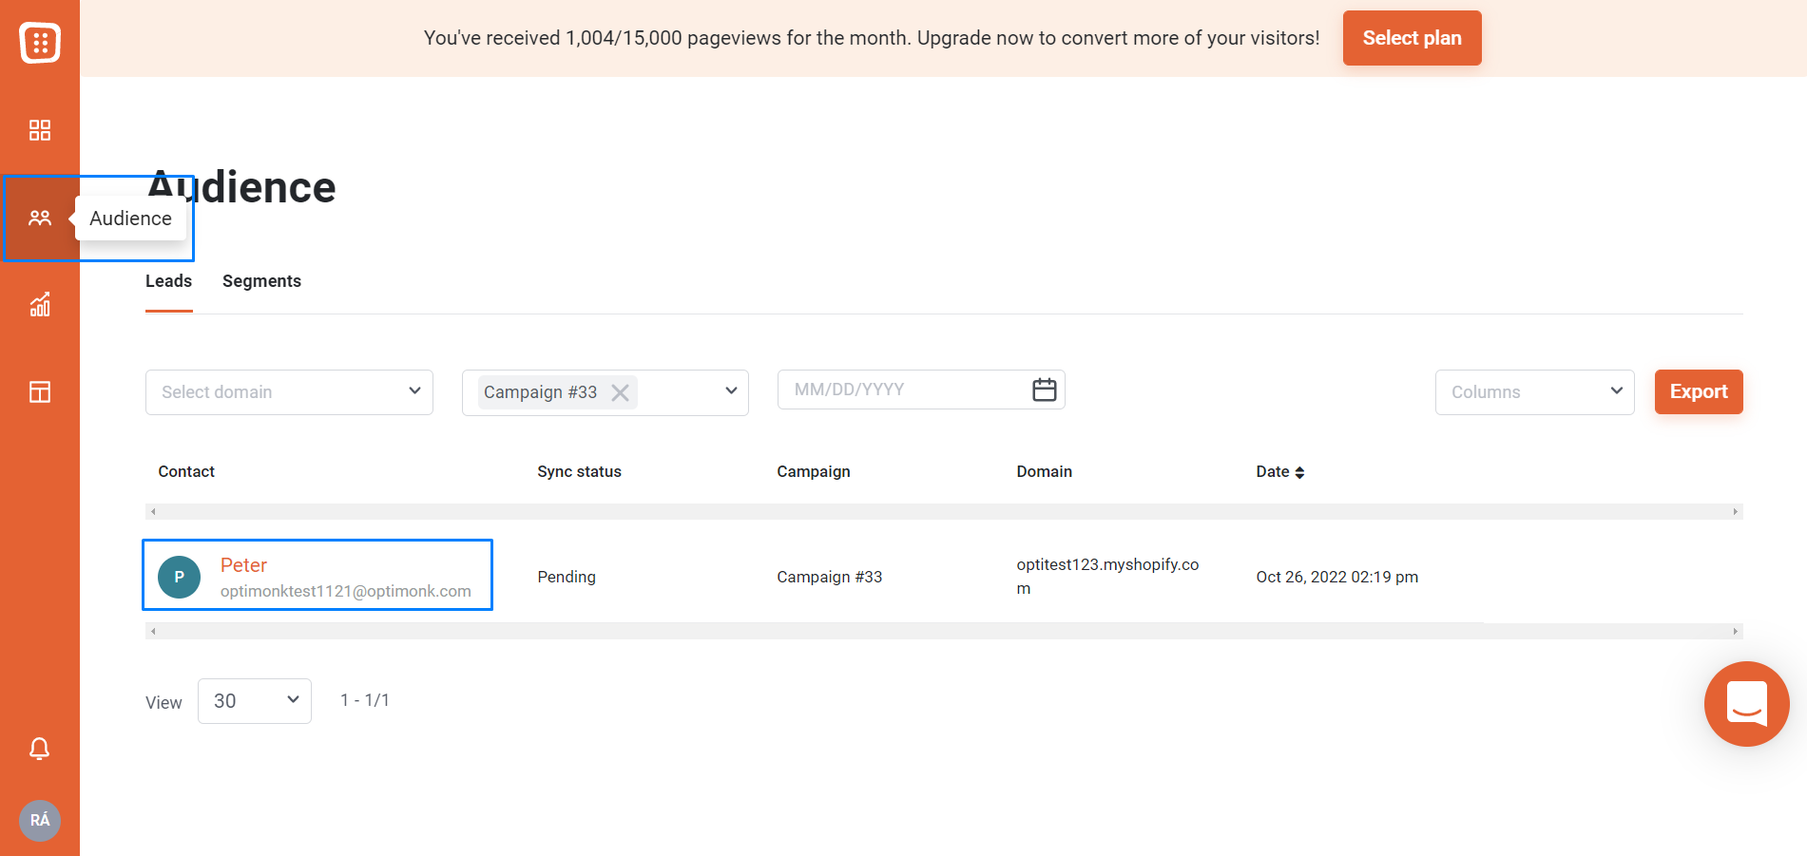Switch to the Leads tab
Screen dimensions: 1807x856
pos(169,281)
